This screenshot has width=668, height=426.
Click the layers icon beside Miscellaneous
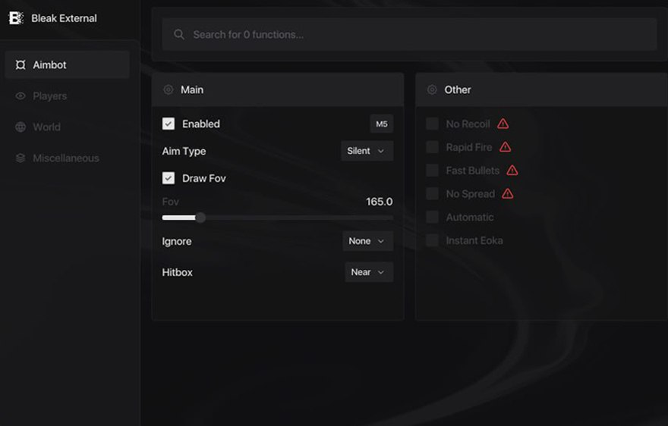pyautogui.click(x=20, y=158)
